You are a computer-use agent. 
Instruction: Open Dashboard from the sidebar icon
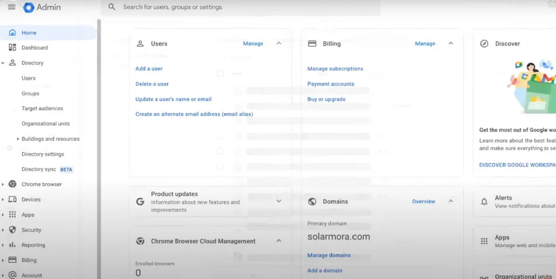point(12,48)
